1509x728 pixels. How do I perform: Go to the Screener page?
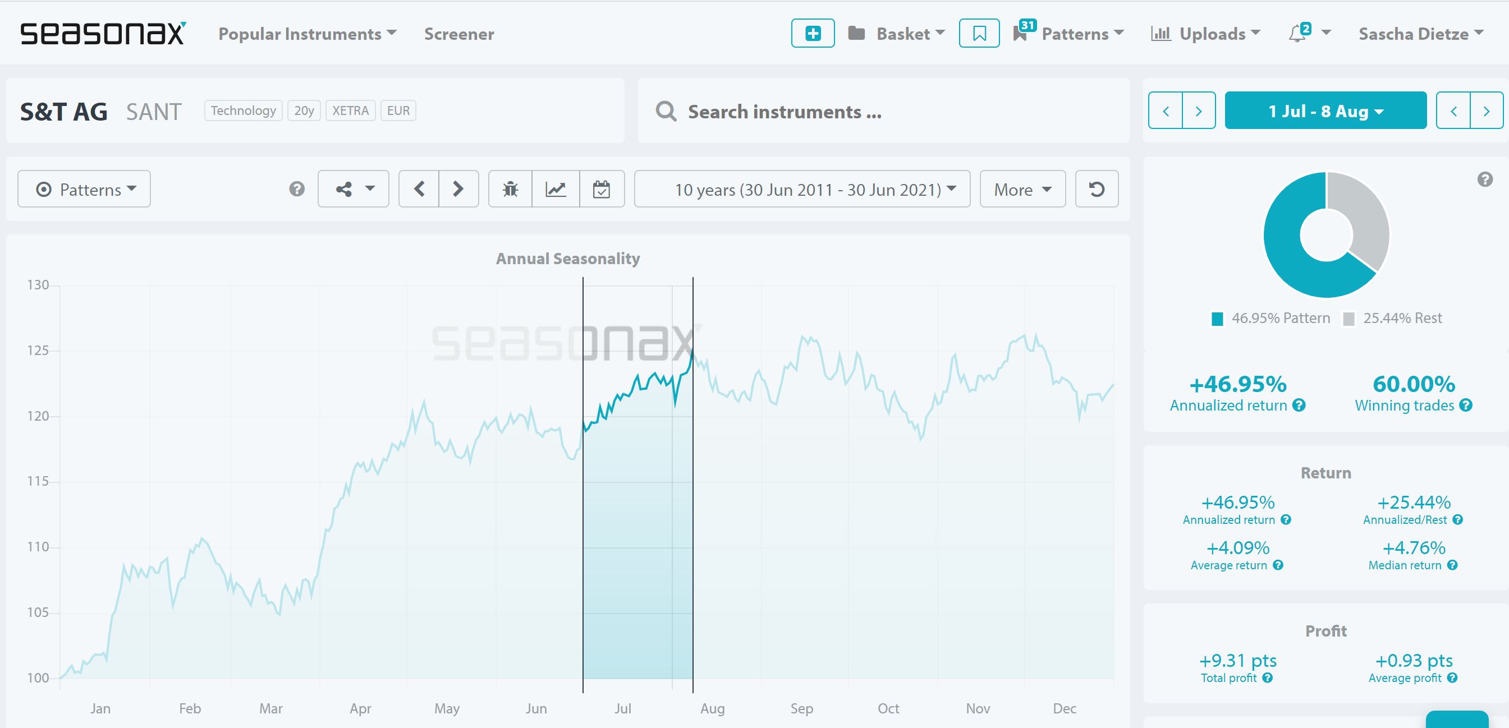coord(458,34)
